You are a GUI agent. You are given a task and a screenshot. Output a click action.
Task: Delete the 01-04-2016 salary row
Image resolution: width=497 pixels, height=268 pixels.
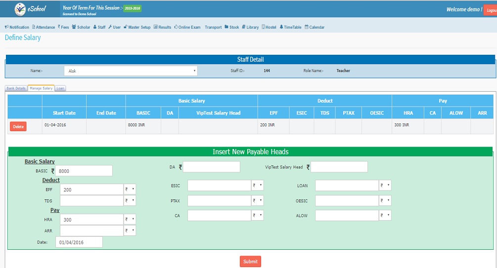pos(18,127)
